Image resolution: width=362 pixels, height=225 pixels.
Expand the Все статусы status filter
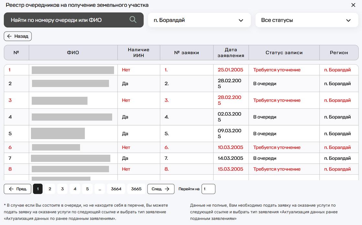306,20
